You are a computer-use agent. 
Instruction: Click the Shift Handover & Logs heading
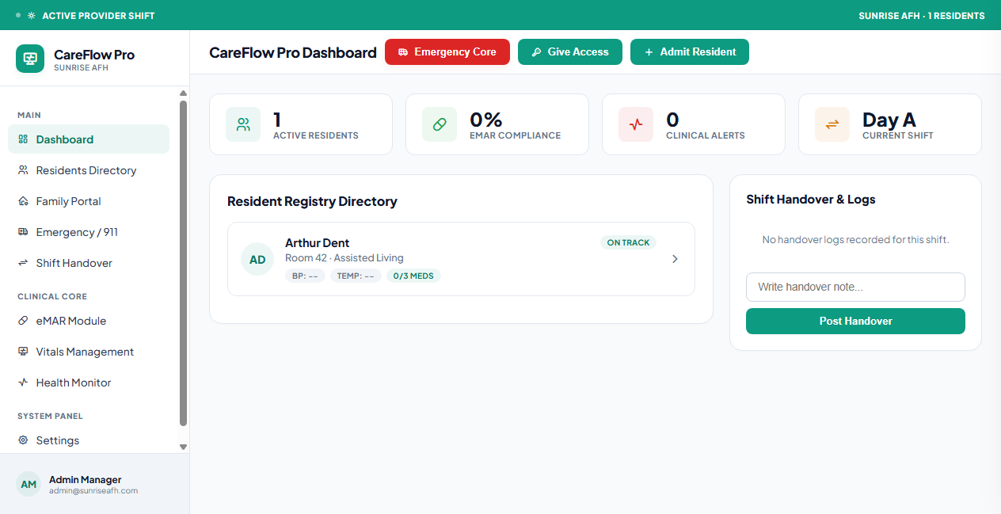(x=811, y=200)
